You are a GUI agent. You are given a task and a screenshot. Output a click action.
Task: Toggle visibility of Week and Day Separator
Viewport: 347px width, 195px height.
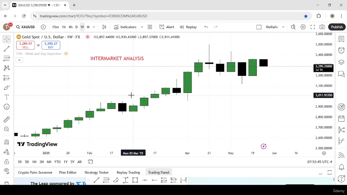[x=66, y=54]
